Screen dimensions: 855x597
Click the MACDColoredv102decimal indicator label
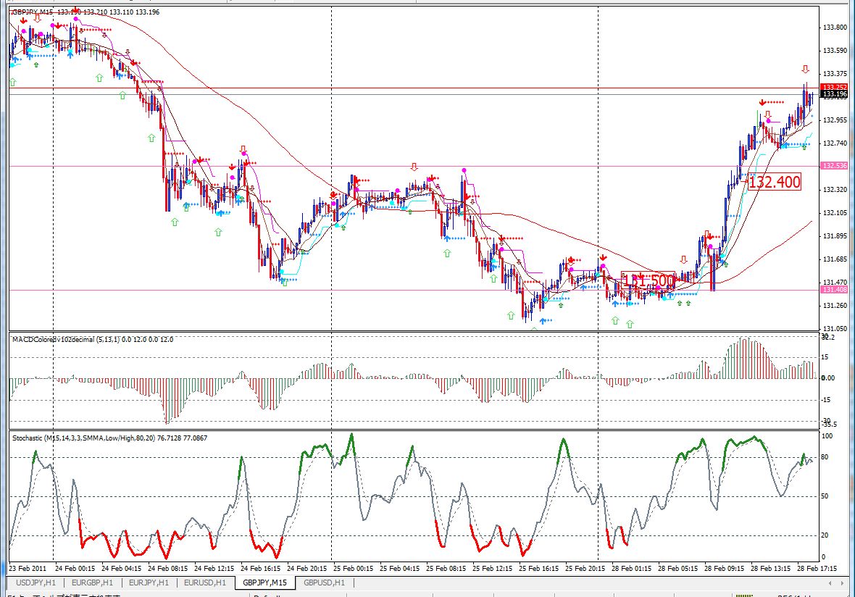(93, 339)
